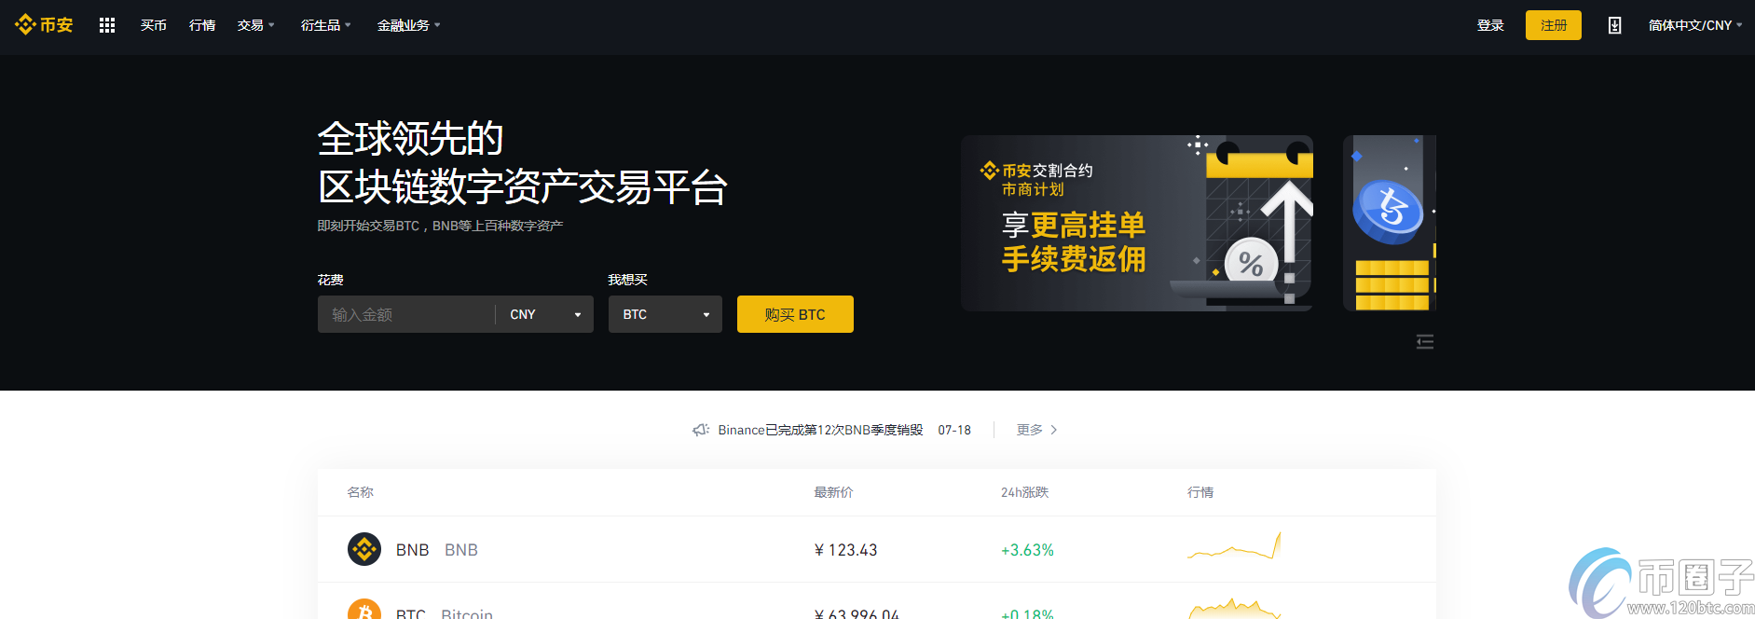This screenshot has width=1755, height=619.
Task: Open the 币安交割合约 promotional banner
Action: pyautogui.click(x=1137, y=223)
